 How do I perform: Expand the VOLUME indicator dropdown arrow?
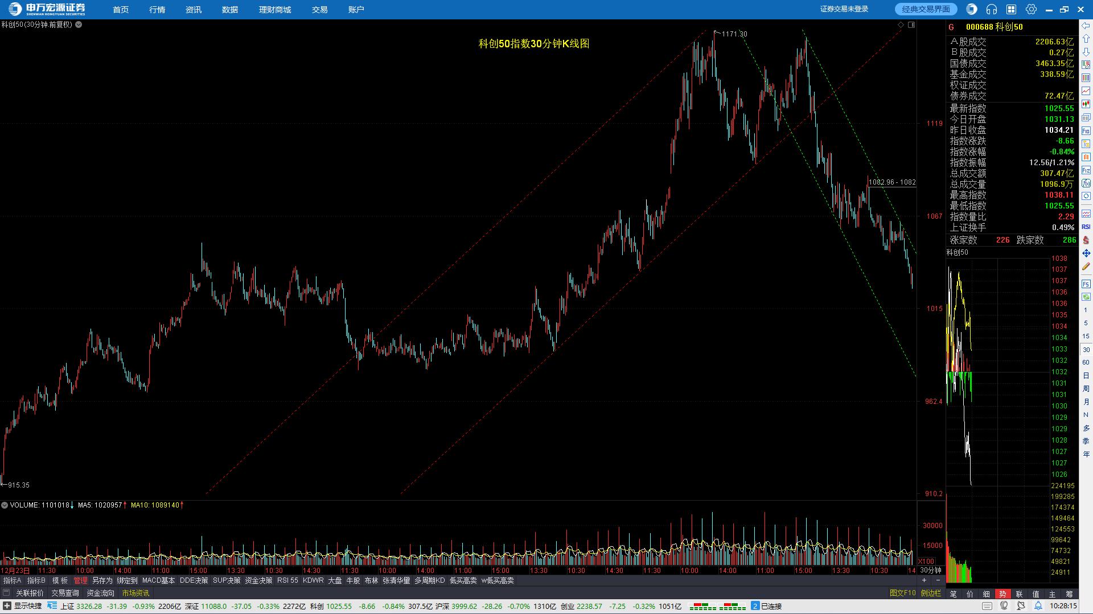click(5, 505)
